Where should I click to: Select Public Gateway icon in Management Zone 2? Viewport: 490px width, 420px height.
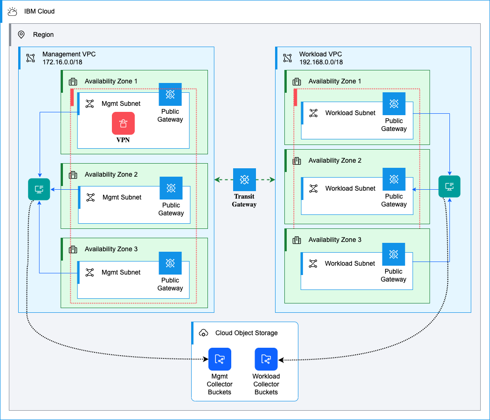(171, 188)
